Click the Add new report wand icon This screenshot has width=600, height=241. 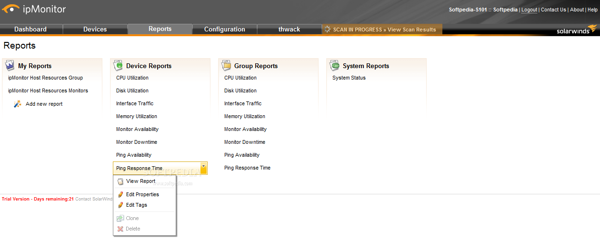[x=18, y=104]
